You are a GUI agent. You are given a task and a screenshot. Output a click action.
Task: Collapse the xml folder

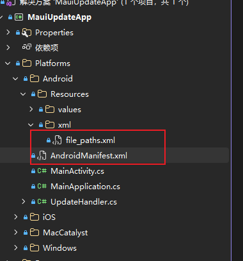[x=31, y=125]
